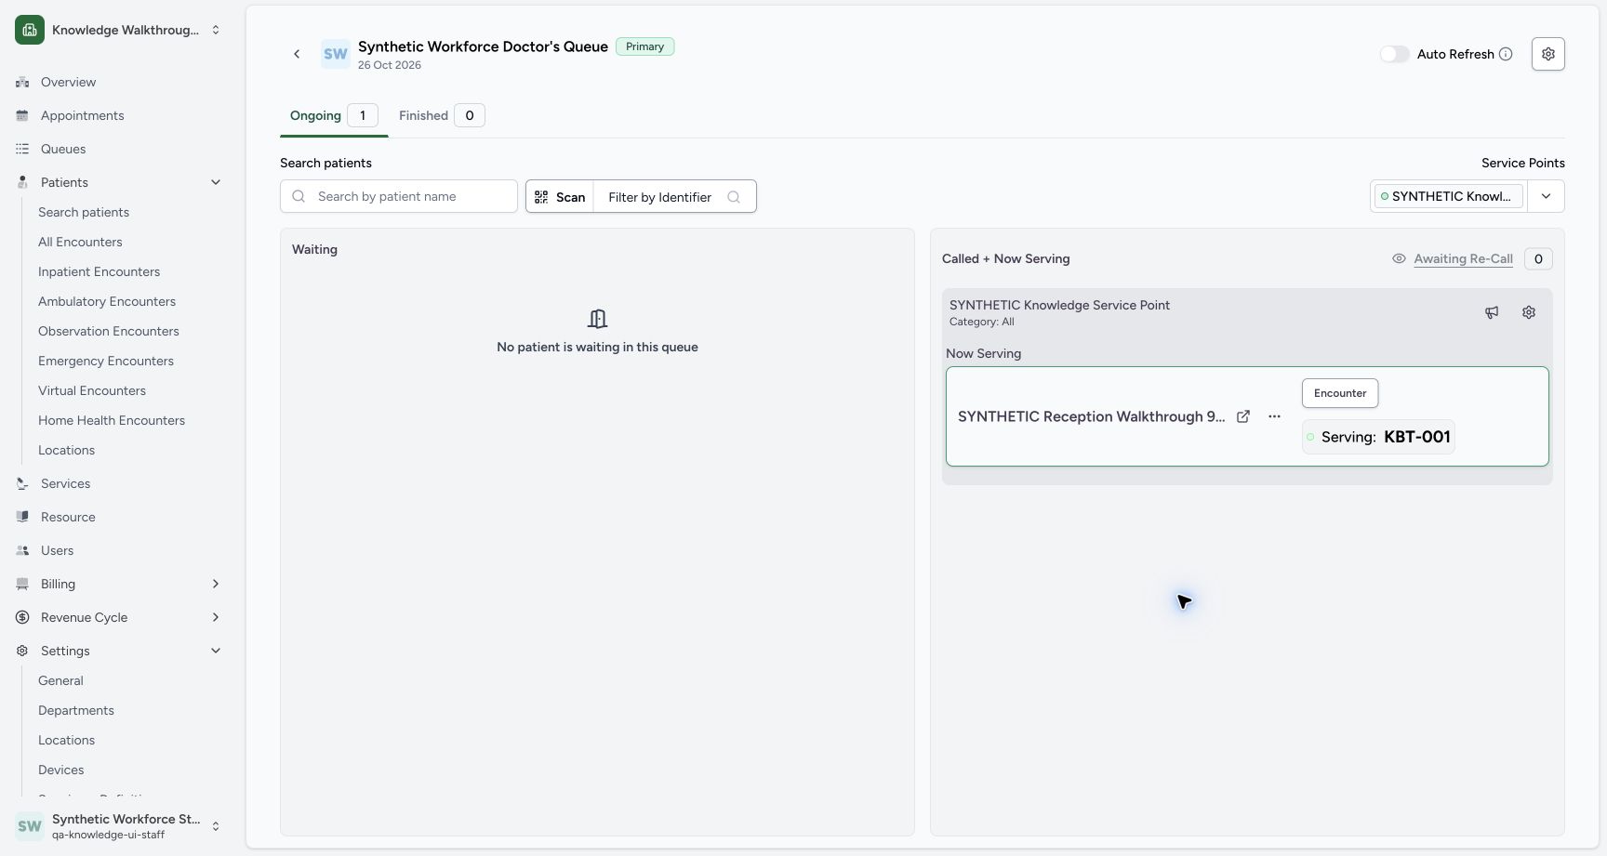Image resolution: width=1607 pixels, height=856 pixels.
Task: Open the Awaiting Re-Call link
Action: pos(1463,258)
